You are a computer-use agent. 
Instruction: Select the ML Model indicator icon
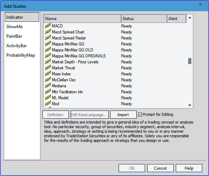pyautogui.click(x=48, y=98)
